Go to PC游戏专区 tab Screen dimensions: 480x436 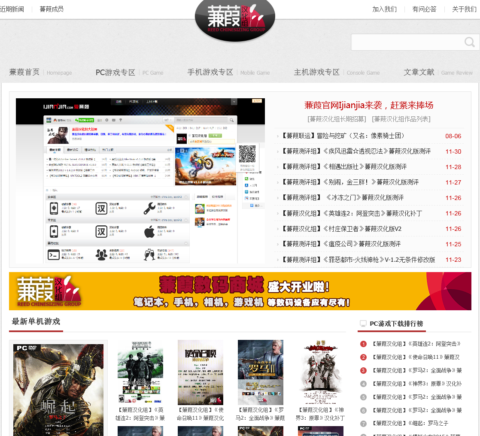129,73
